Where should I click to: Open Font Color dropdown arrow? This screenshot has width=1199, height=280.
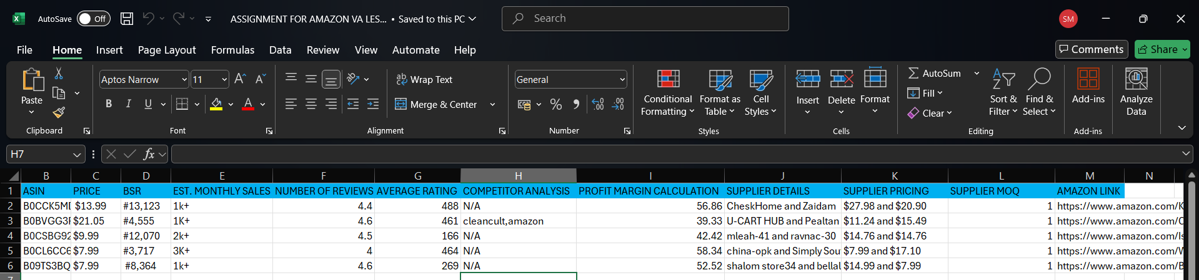[263, 104]
